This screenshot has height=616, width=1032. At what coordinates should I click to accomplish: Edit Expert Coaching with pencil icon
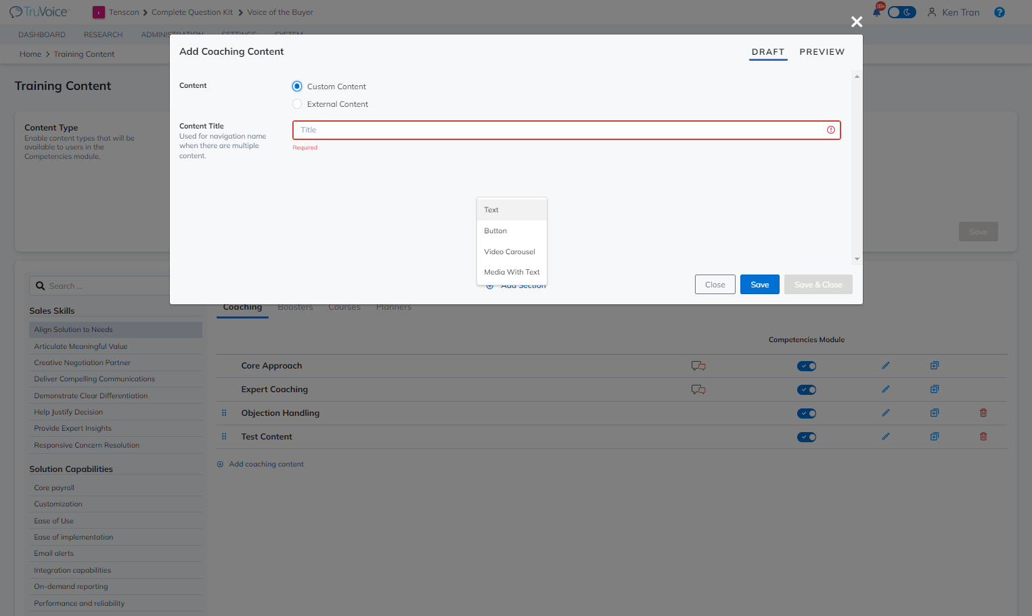point(886,389)
